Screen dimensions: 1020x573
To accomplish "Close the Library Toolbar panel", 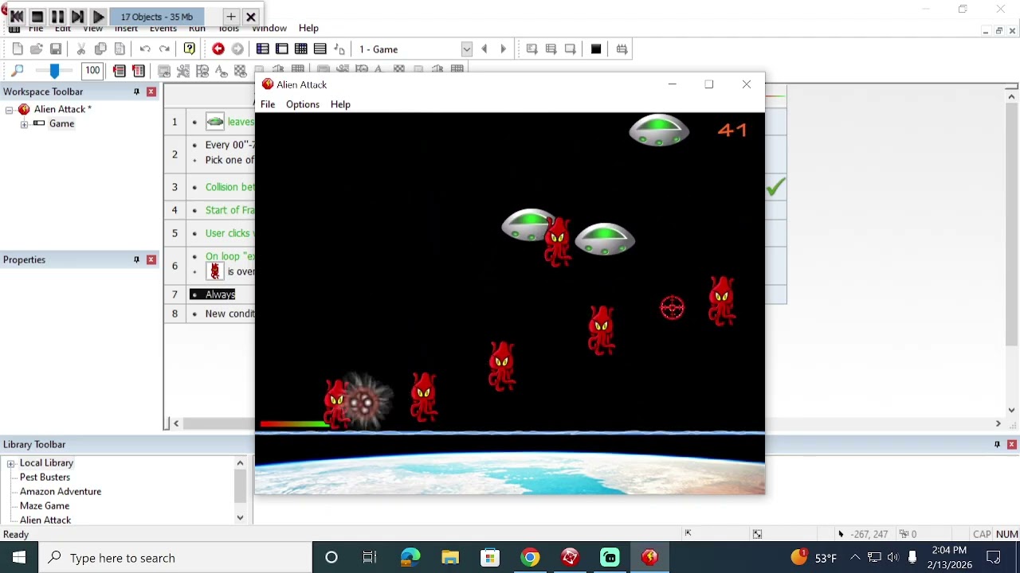I will point(1012,444).
